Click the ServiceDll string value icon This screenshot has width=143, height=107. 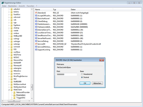36,44
